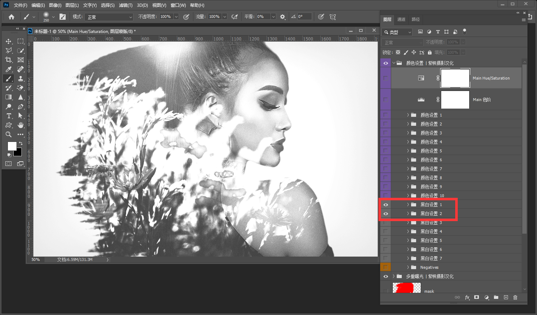The width and height of the screenshot is (537, 315).
Task: Hide the 黑白设置 1 group
Action: [386, 205]
